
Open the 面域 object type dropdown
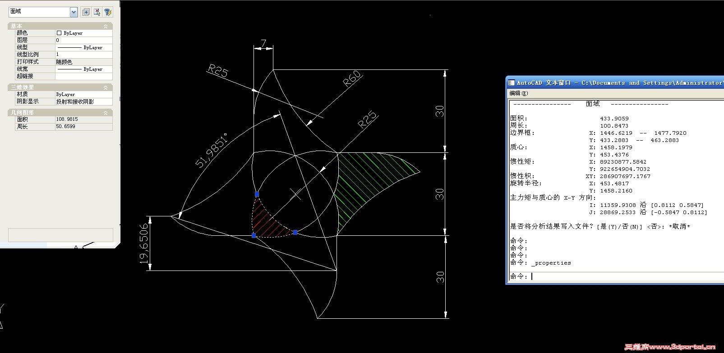[74, 12]
